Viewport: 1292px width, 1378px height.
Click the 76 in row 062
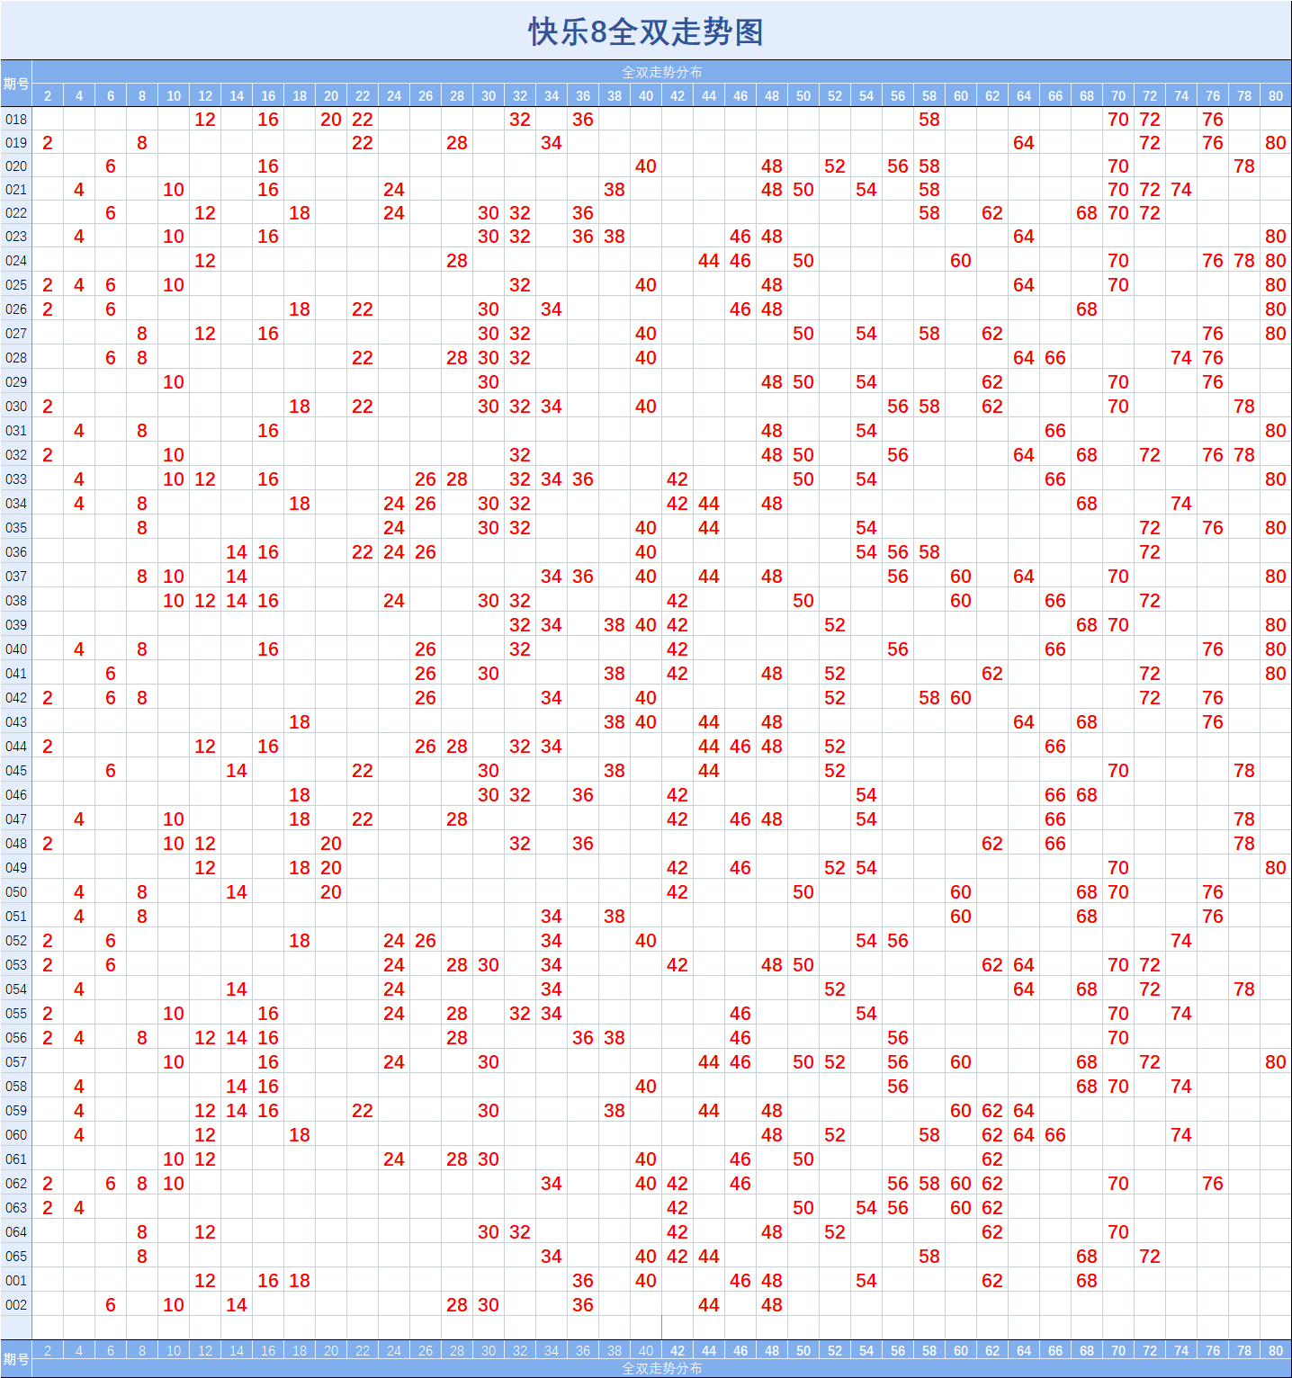(1213, 1183)
